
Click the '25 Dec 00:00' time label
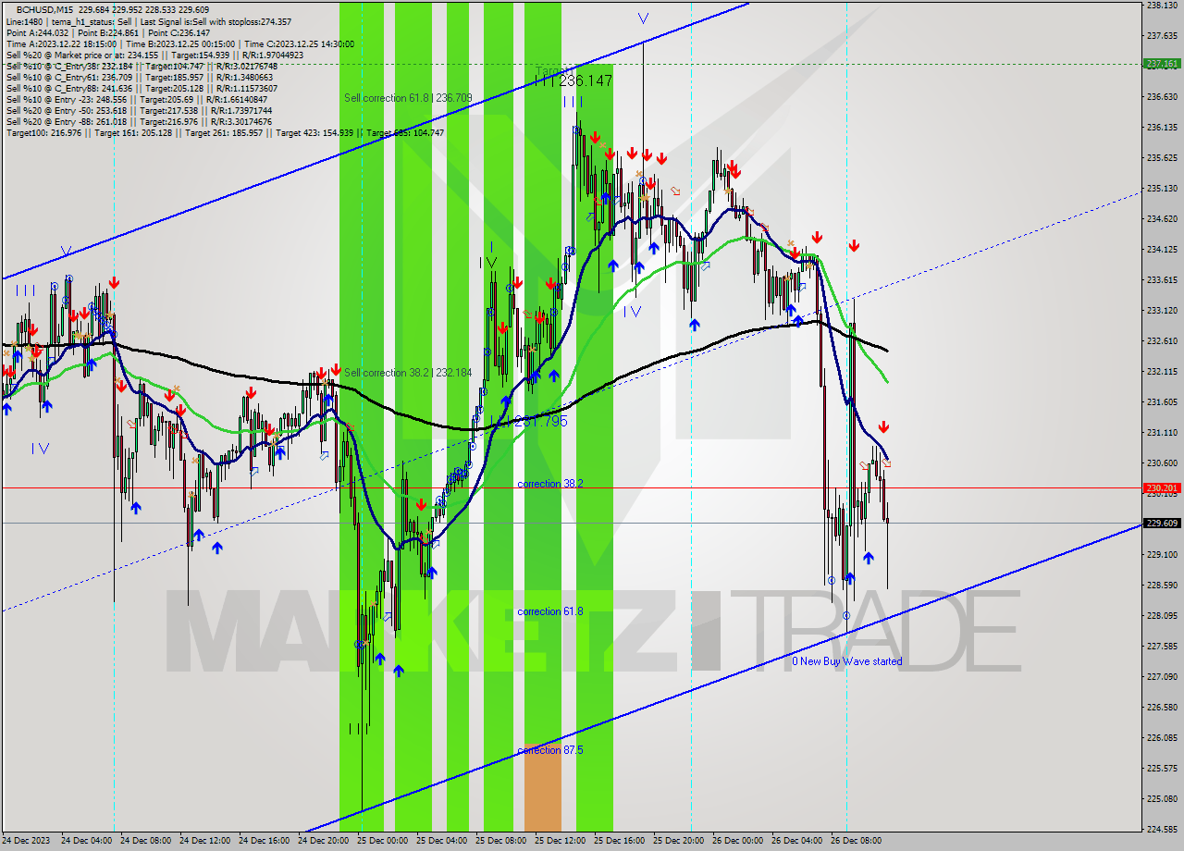[382, 841]
